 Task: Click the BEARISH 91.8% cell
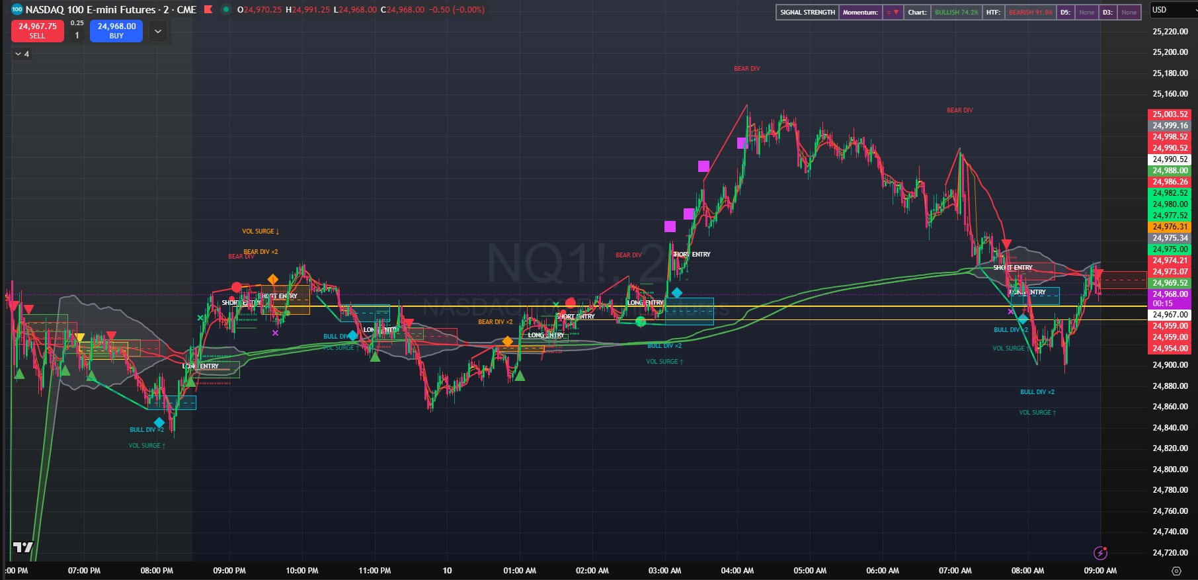pyautogui.click(x=1030, y=13)
